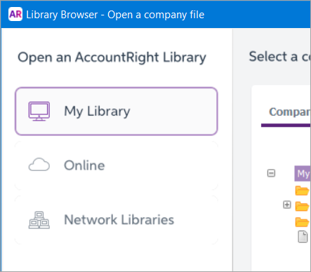Choose the My Library option
The height and width of the screenshot is (272, 311).
pyautogui.click(x=117, y=111)
